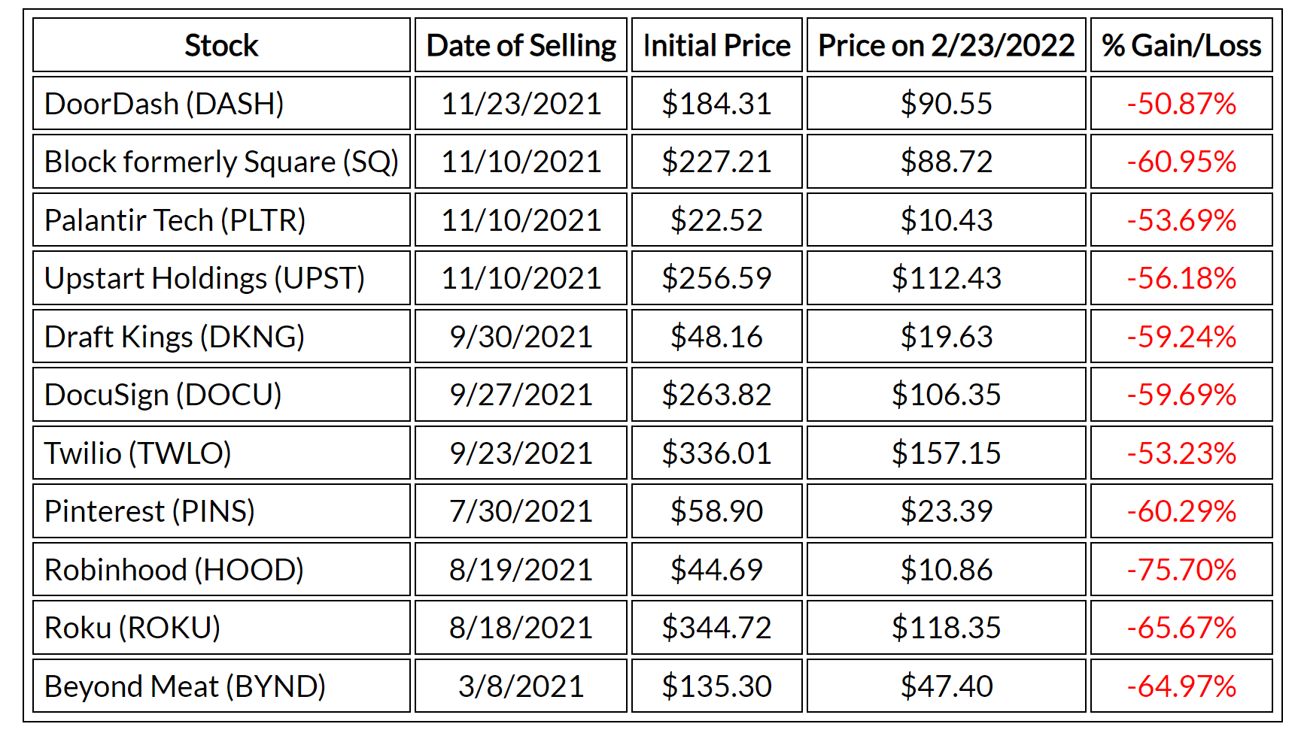Select Pinterest's -60.29% loss value
This screenshot has width=1298, height=733.
1181,511
